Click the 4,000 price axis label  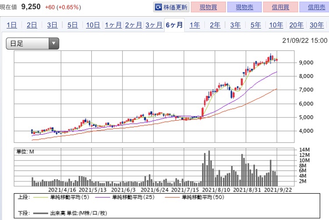pyautogui.click(x=306, y=131)
